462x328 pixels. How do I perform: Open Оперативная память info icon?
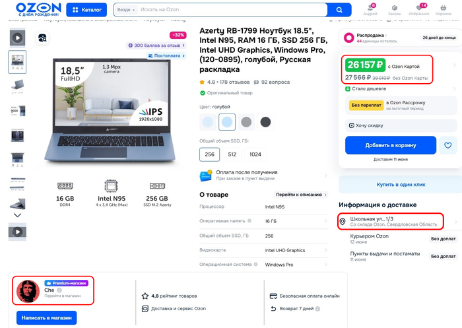pos(249,220)
